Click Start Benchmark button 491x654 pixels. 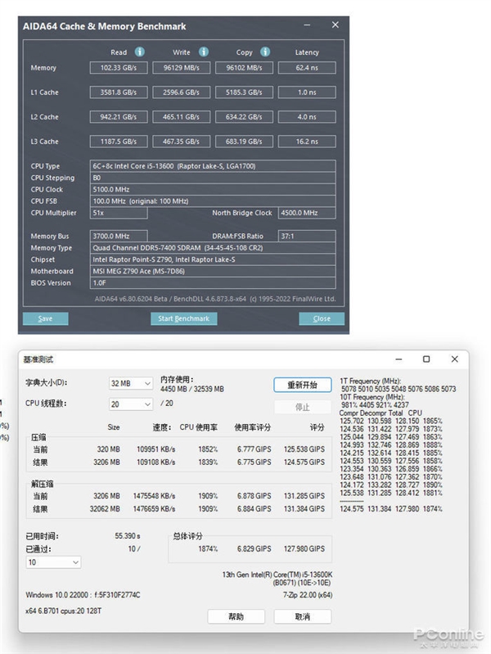click(183, 318)
